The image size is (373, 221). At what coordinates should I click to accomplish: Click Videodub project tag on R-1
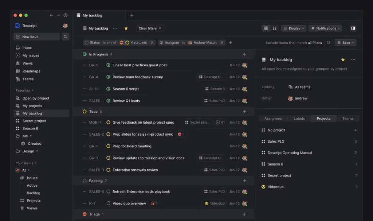[215, 203]
